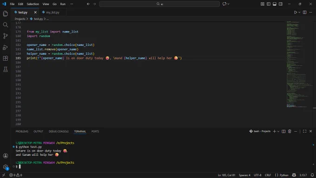This screenshot has width=316, height=178.
Task: Open the View menu
Action: point(46,4)
